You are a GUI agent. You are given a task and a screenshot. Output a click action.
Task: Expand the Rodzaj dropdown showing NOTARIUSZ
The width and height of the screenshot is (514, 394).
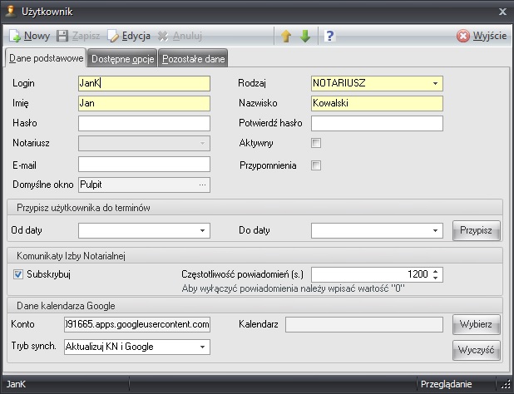(x=435, y=83)
